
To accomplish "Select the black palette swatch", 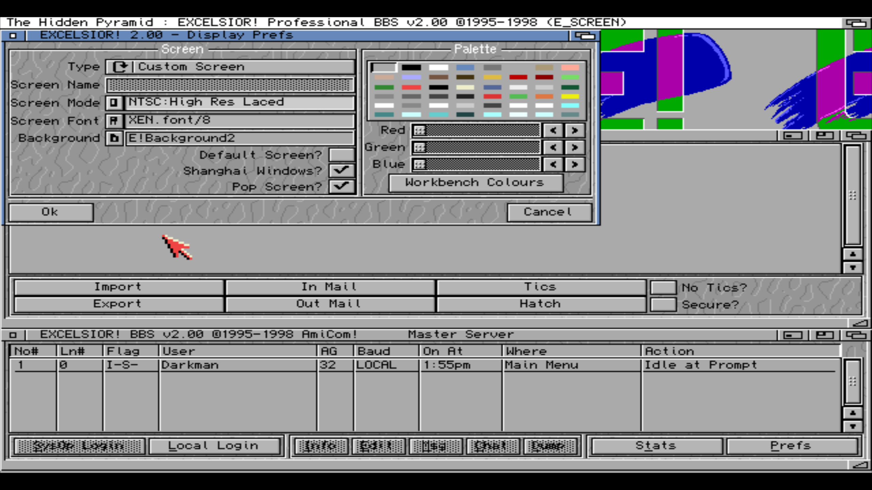I will coord(411,68).
